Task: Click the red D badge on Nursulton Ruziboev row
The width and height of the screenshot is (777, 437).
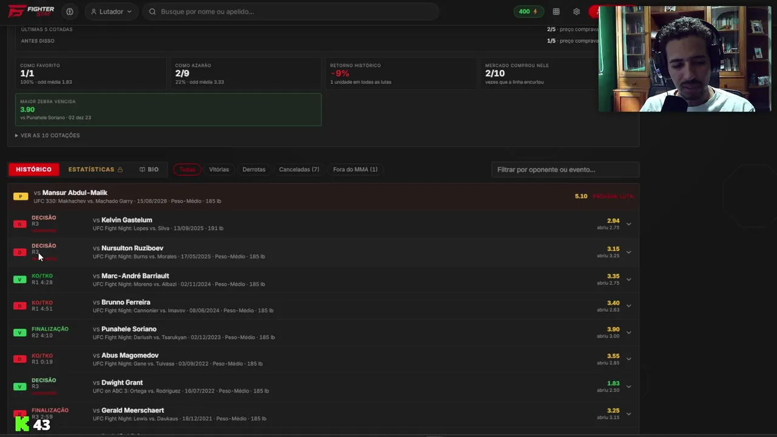Action: [x=20, y=252]
